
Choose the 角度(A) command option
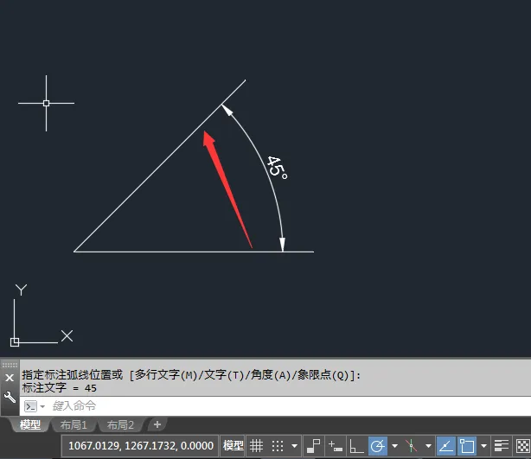coord(271,375)
